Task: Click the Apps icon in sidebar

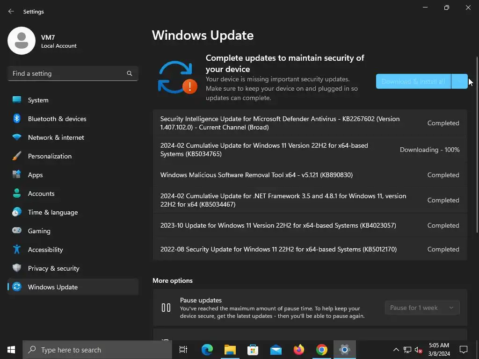Action: [17, 175]
